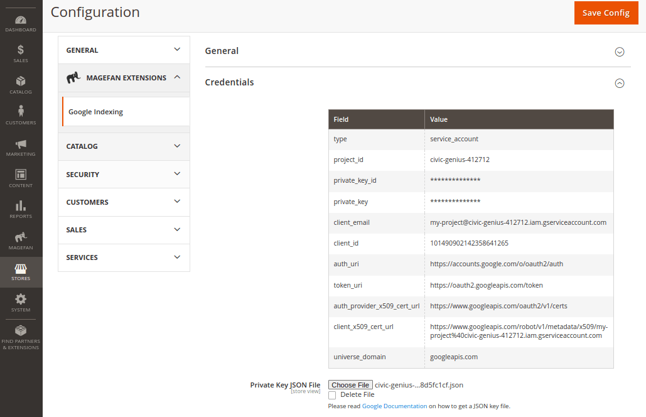Image resolution: width=646 pixels, height=417 pixels.
Task: Open the SERVICES configuration tab label
Action: 82,257
